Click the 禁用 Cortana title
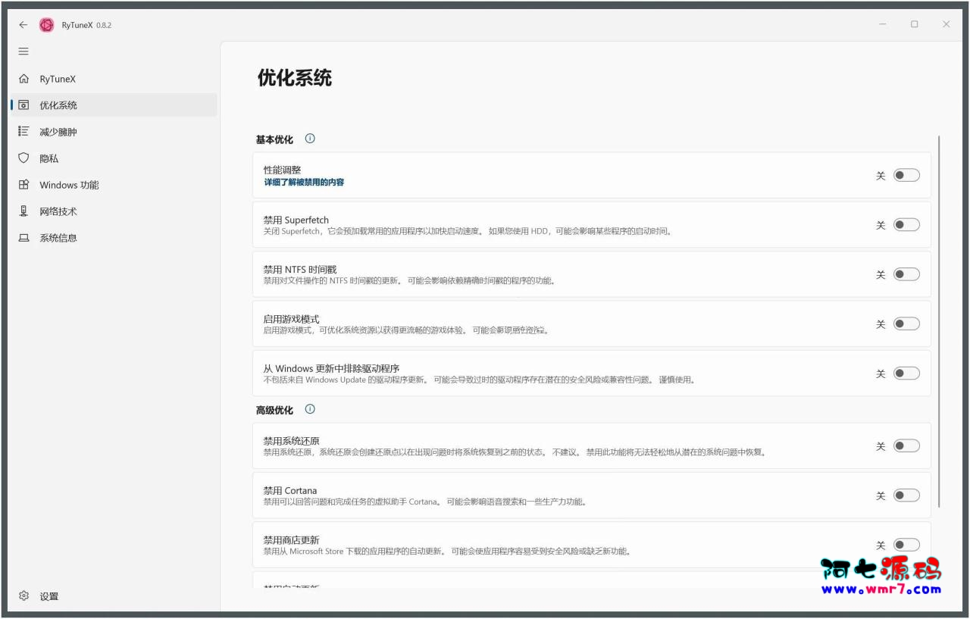The height and width of the screenshot is (619, 970). coord(290,490)
